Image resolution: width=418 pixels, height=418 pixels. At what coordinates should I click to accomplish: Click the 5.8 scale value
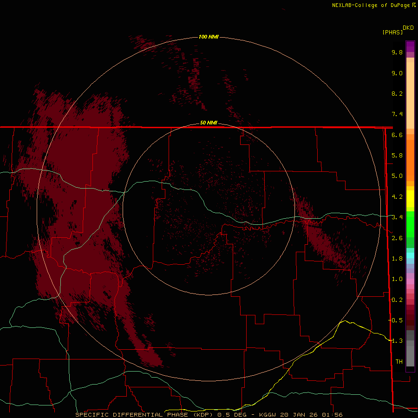click(x=397, y=156)
